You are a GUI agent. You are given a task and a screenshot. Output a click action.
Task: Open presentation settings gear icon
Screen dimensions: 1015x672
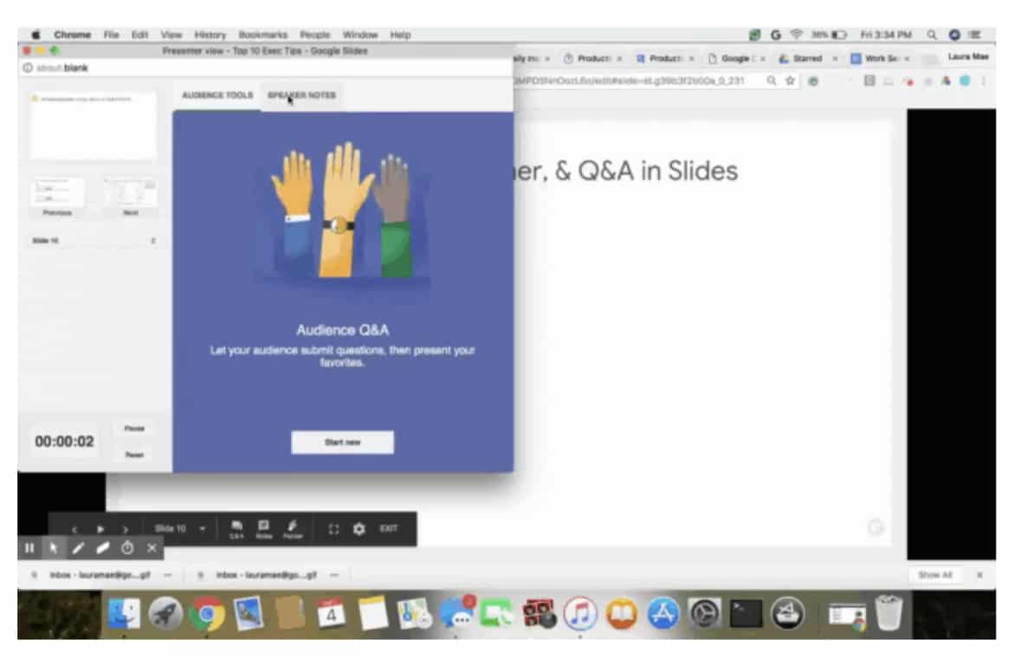tap(359, 529)
